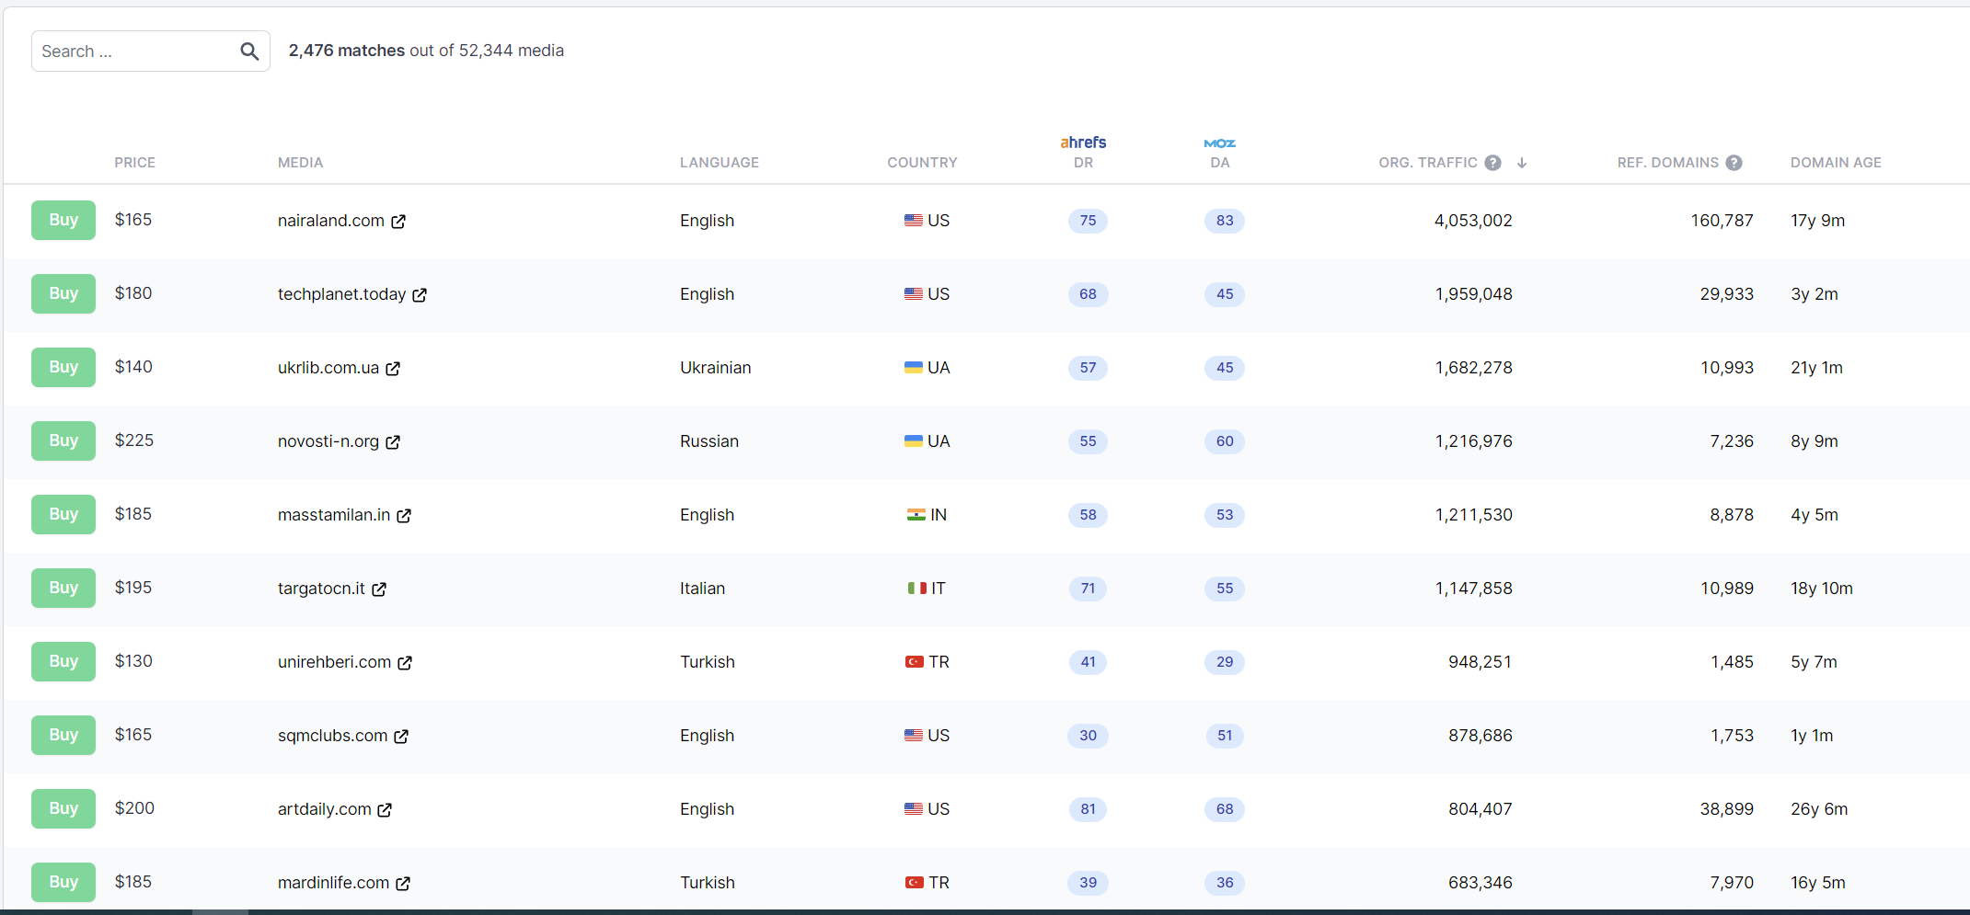Open the unirehberi.com media link
Image resolution: width=1970 pixels, height=915 pixels.
coord(334,662)
